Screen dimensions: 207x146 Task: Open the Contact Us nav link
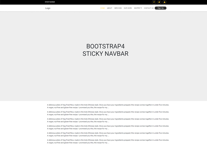(x=149, y=8)
